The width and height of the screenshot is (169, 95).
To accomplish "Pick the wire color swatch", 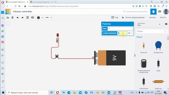I will coord(39,18).
